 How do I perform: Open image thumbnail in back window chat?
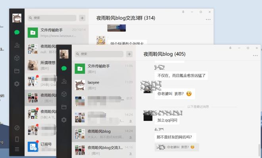coord(116,28)
